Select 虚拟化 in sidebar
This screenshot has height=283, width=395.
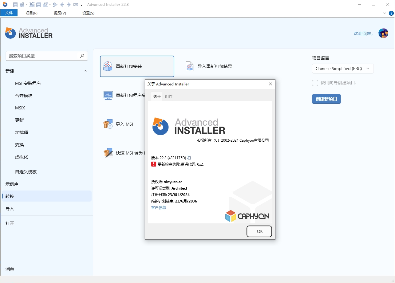click(22, 157)
